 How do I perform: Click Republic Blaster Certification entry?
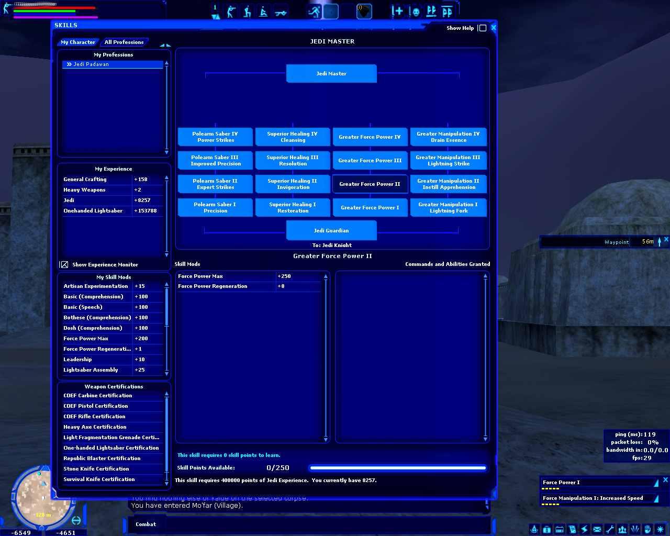click(113, 458)
